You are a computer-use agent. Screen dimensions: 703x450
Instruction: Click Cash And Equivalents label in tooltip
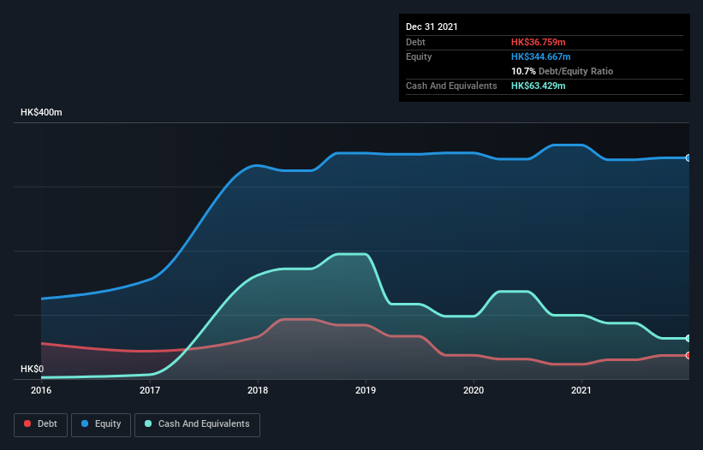click(x=451, y=86)
